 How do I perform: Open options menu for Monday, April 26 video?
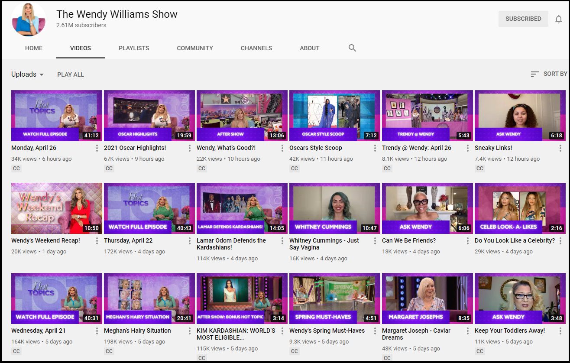pos(97,148)
